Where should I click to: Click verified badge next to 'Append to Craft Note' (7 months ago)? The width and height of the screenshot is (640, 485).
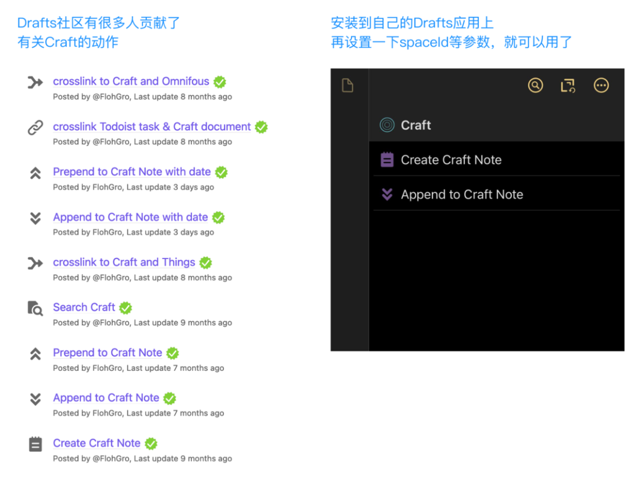170,398
